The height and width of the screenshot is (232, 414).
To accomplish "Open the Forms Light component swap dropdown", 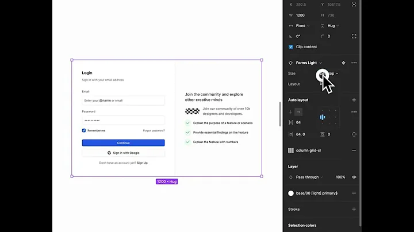I will 309,63.
